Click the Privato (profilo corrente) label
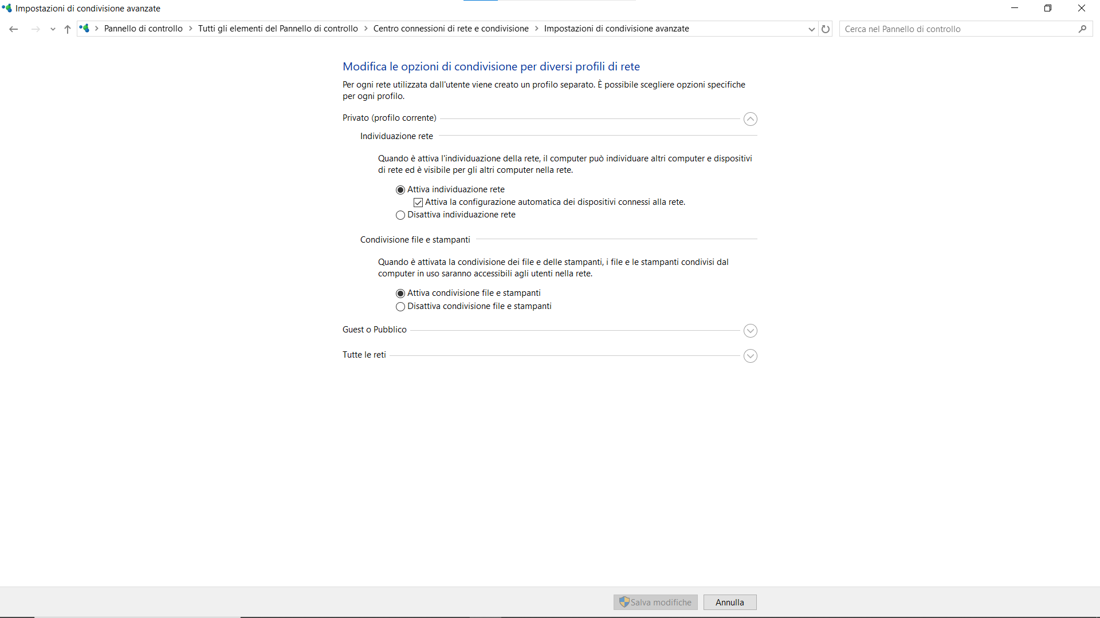The image size is (1100, 618). (390, 118)
